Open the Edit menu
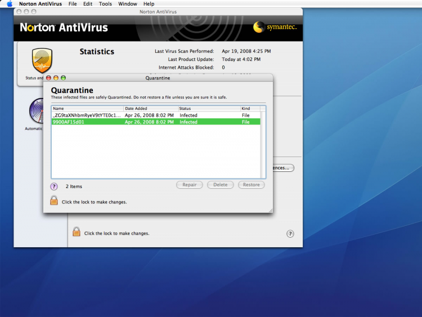 click(88, 4)
